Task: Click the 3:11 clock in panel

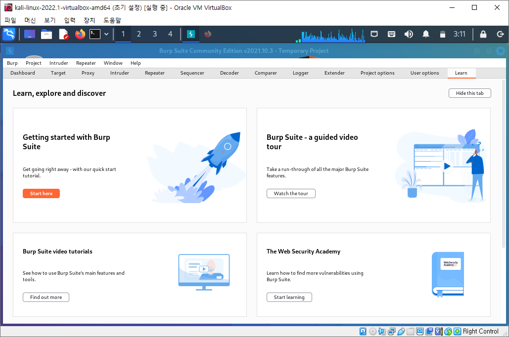Action: point(460,34)
